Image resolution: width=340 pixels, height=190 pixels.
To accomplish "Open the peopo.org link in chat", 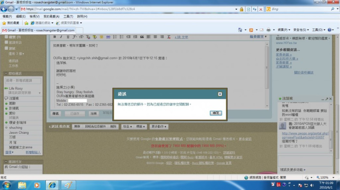I will click(x=305, y=135).
